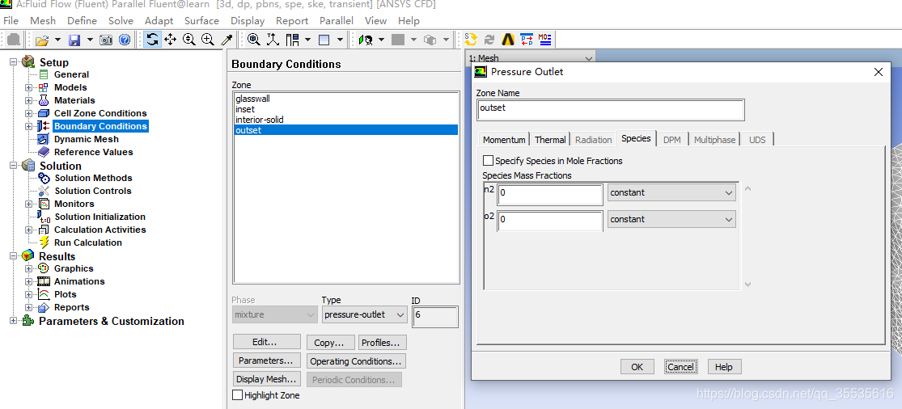Screen dimensions: 902x409
Task: Click the axes orientation view icon
Action: (273, 40)
